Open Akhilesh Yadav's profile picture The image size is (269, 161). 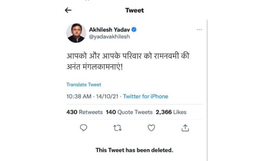pos(76,33)
